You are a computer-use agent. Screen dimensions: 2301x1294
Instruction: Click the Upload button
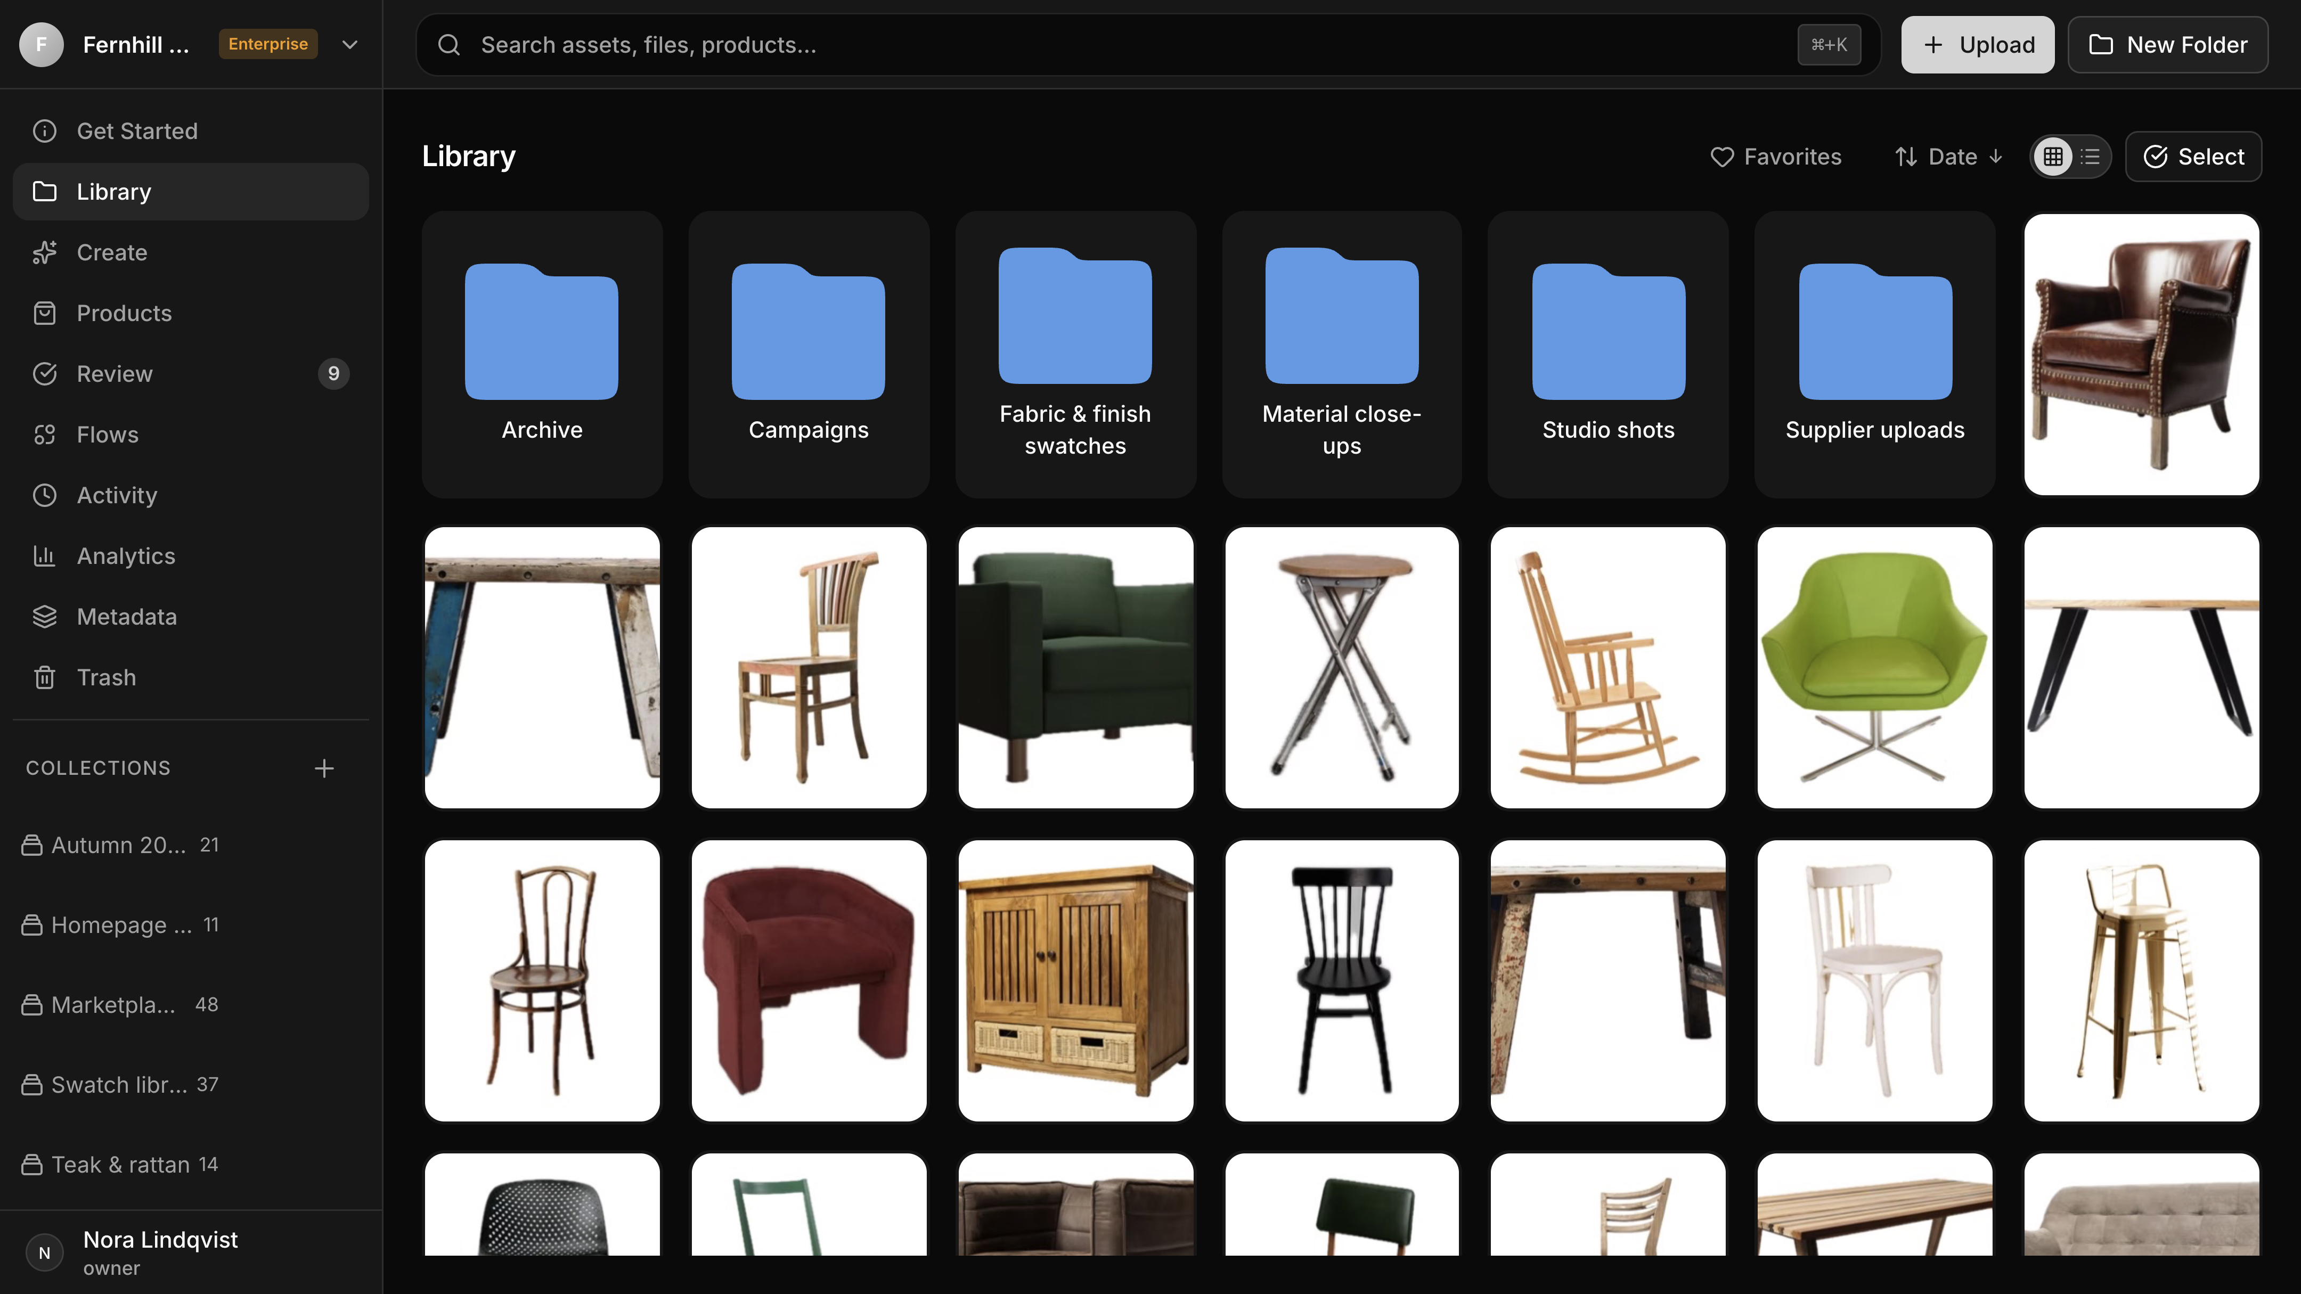pos(1978,45)
